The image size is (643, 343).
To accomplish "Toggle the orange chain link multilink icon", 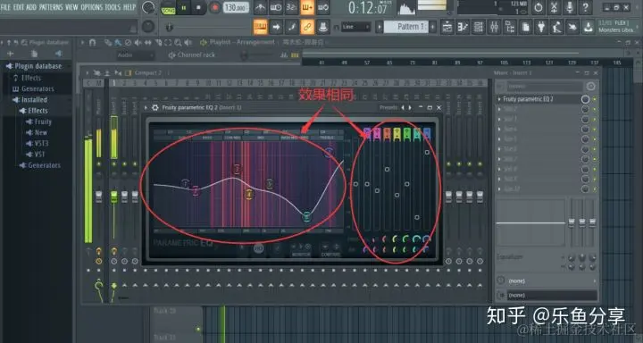I will 307,27.
